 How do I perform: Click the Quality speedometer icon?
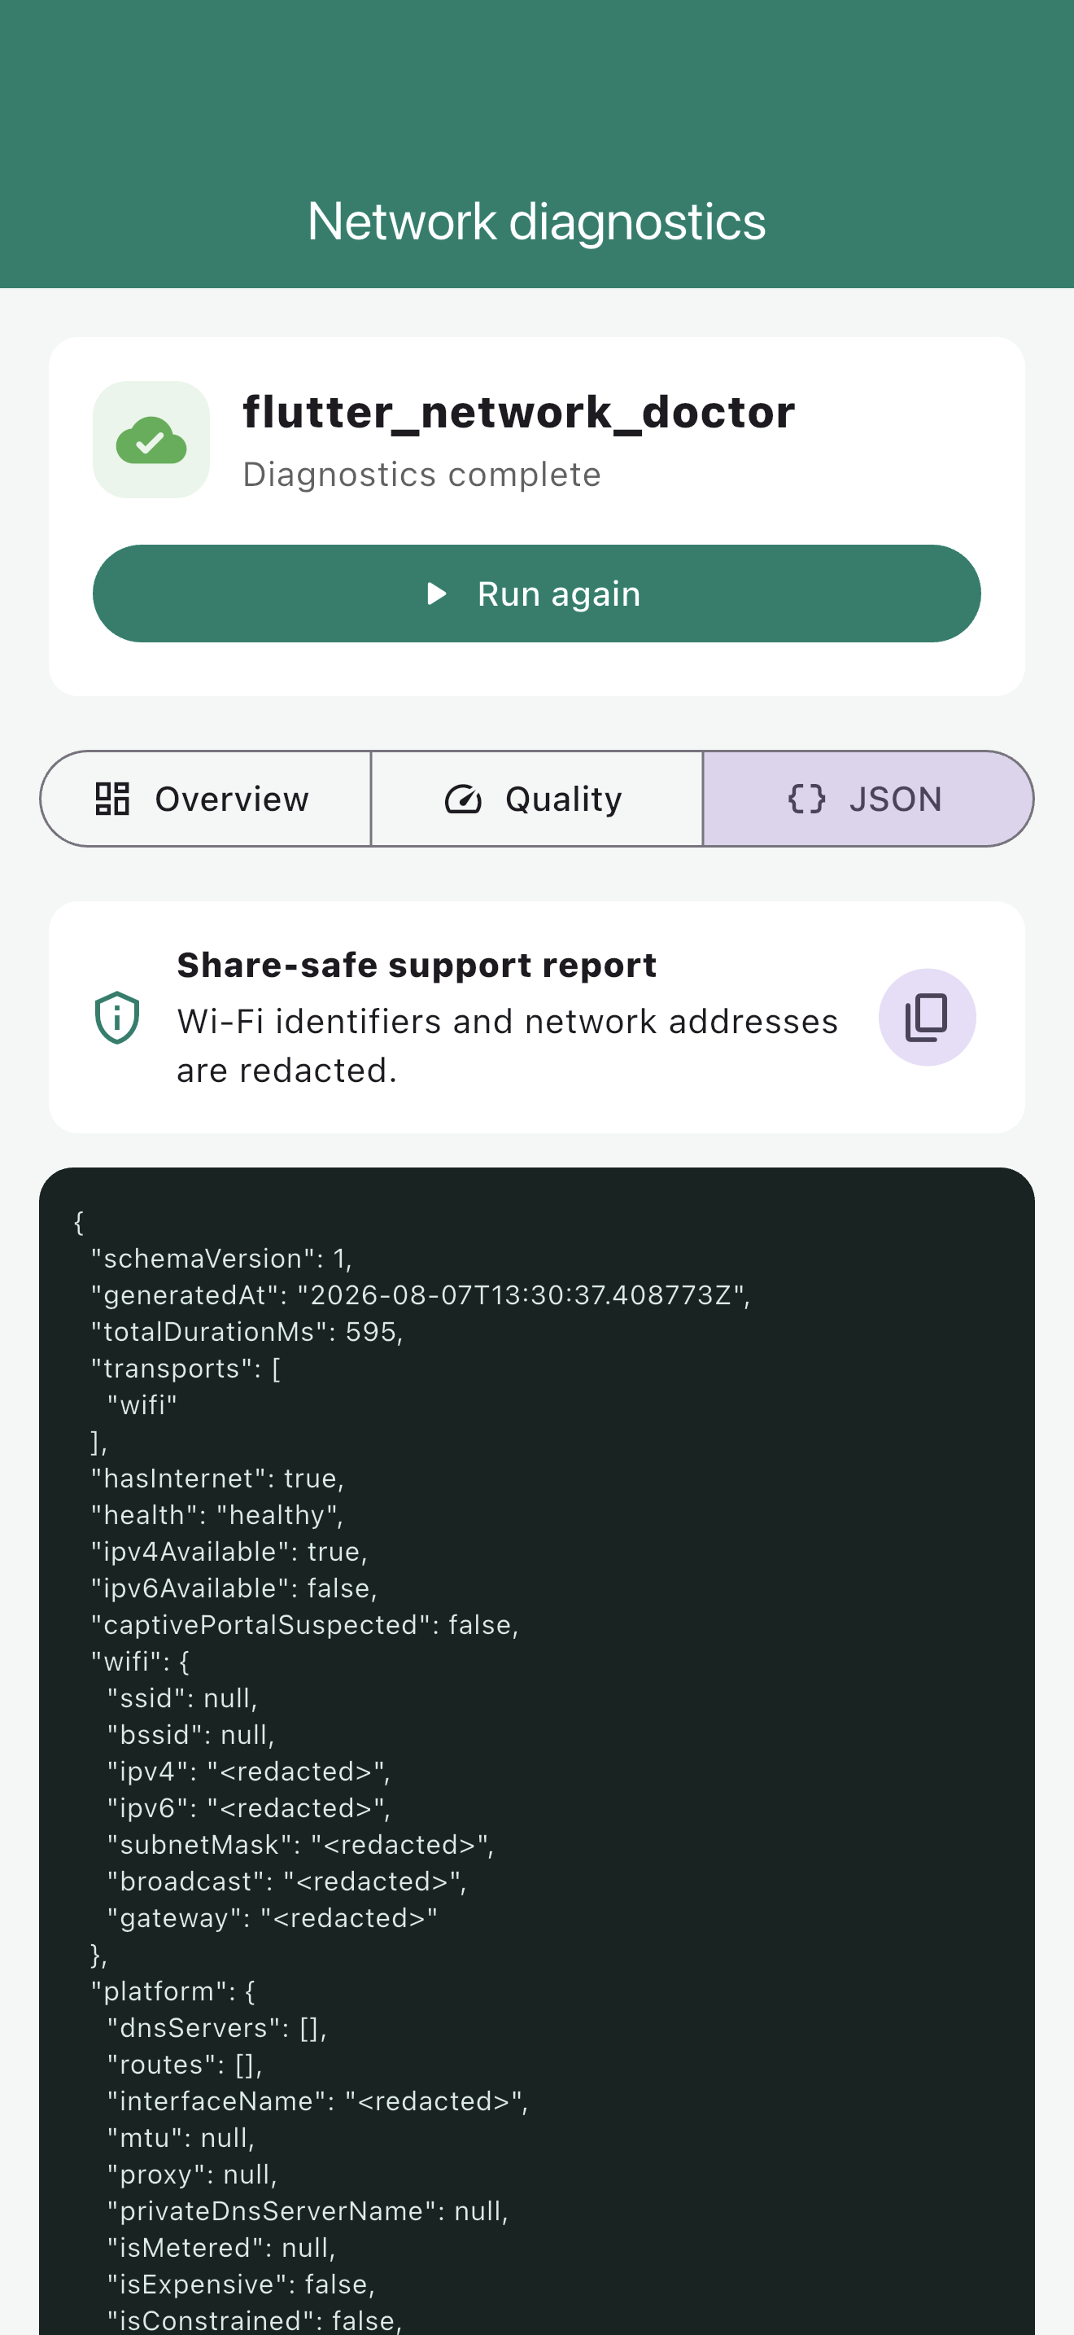(463, 799)
